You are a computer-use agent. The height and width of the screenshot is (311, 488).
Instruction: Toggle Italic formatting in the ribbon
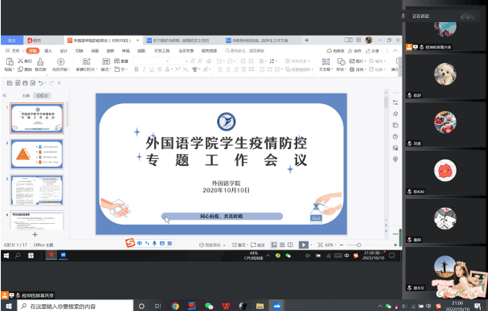tap(145, 69)
